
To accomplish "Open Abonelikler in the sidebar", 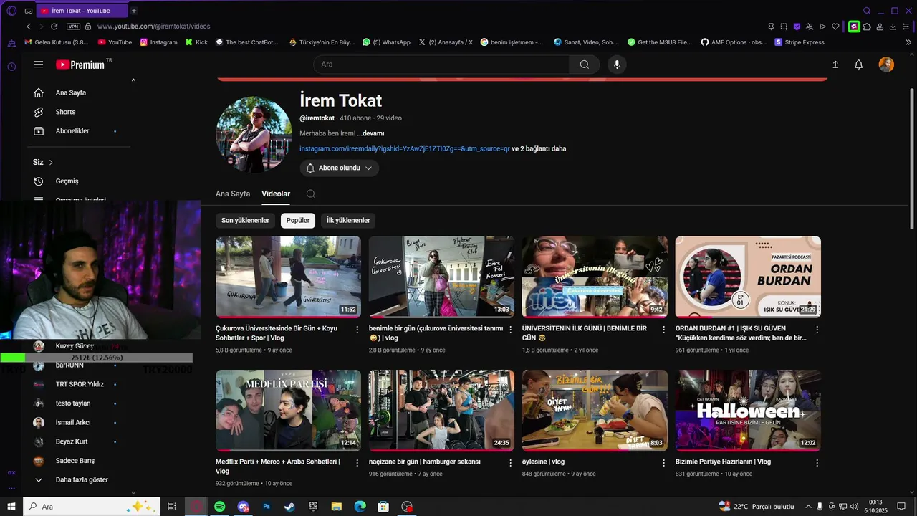I will (x=72, y=131).
